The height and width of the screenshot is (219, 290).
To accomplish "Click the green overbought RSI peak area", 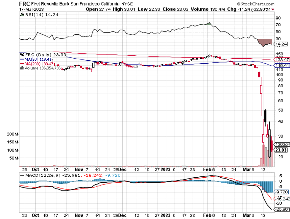I will pyautogui.click(x=208, y=24).
